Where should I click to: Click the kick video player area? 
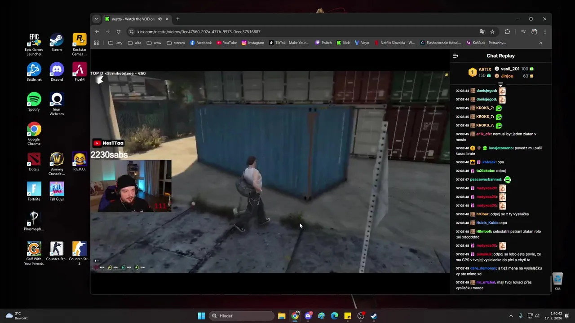[x=270, y=171]
